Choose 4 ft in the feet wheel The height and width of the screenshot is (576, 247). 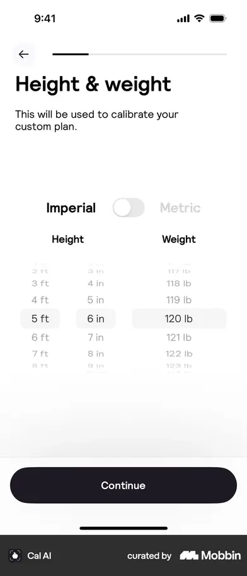pos(40,300)
